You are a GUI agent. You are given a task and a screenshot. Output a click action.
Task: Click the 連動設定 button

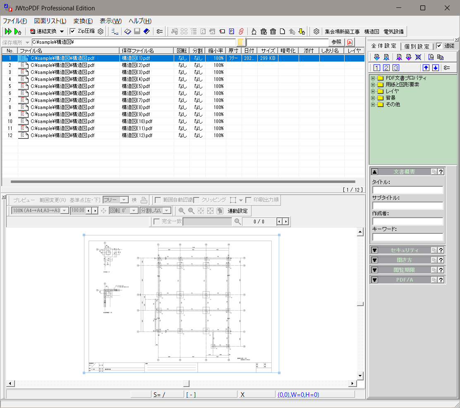tap(237, 211)
